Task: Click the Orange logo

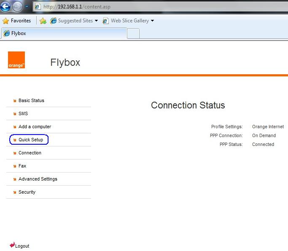Action: click(x=16, y=60)
